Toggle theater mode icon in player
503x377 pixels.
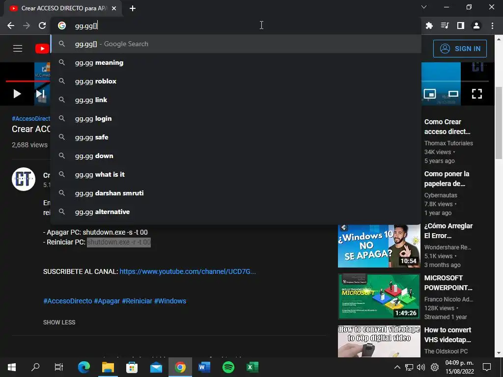453,94
